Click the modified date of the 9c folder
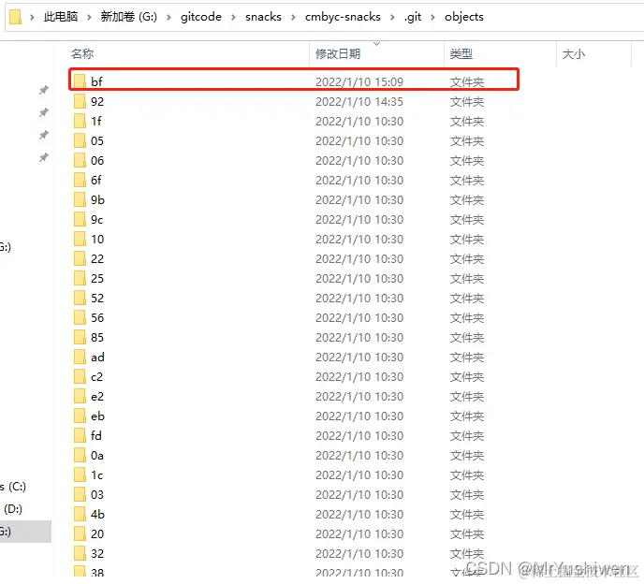644x584 pixels. coord(359,220)
